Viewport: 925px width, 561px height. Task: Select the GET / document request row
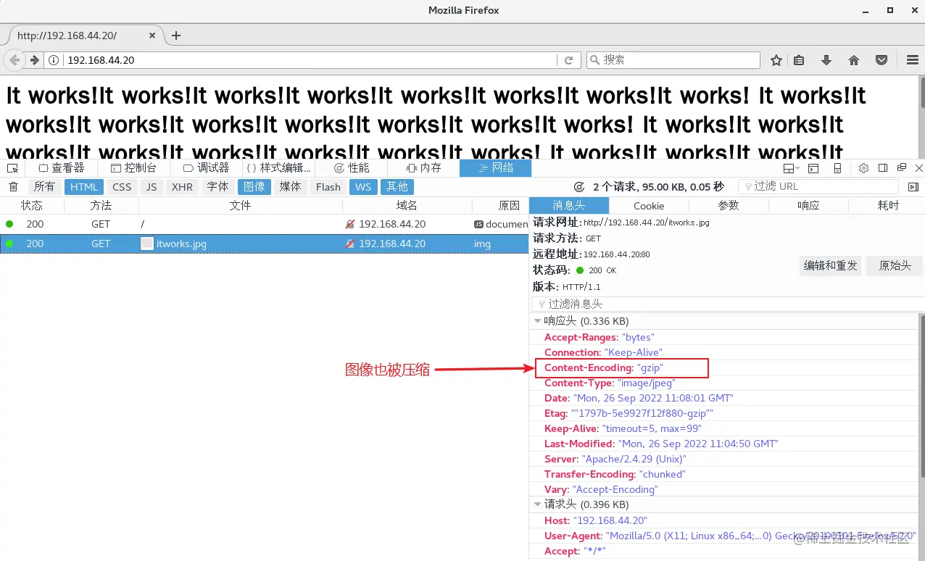pos(265,224)
